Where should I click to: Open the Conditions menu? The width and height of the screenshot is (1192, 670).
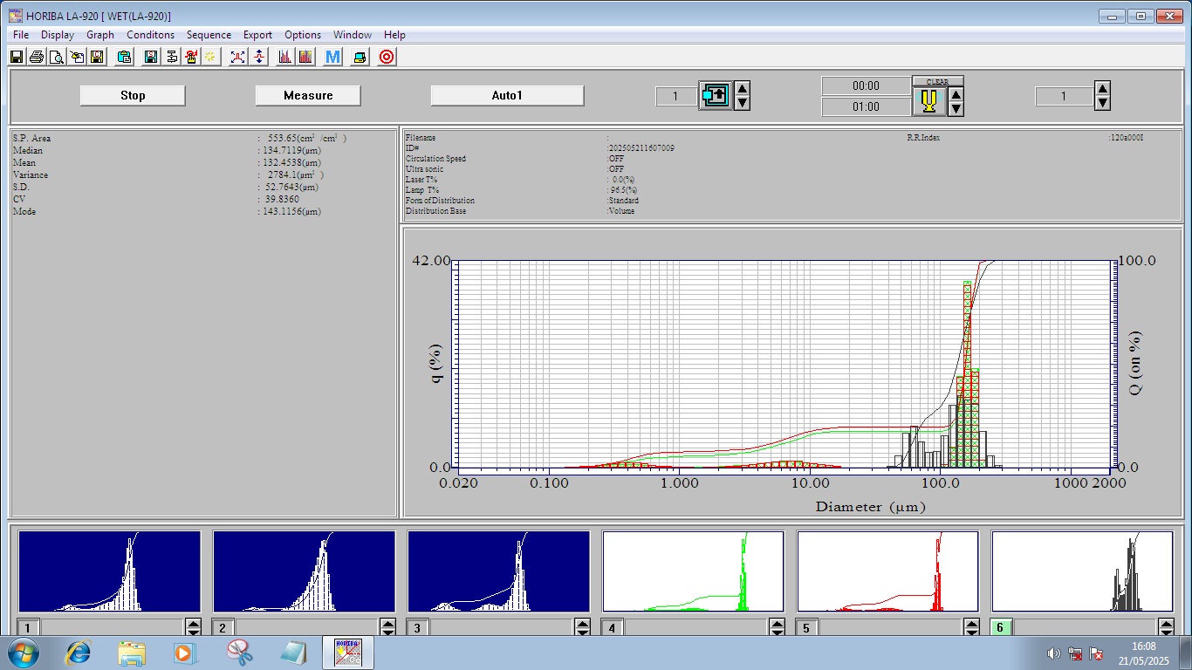point(150,35)
